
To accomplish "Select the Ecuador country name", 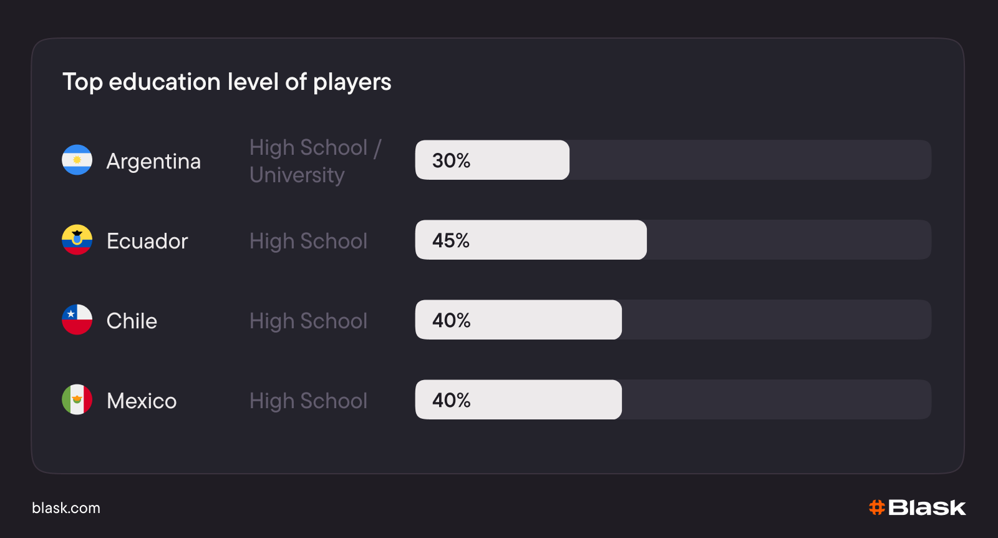I will (147, 241).
